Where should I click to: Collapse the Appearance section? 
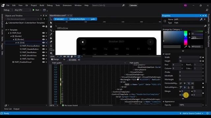pos(164,102)
